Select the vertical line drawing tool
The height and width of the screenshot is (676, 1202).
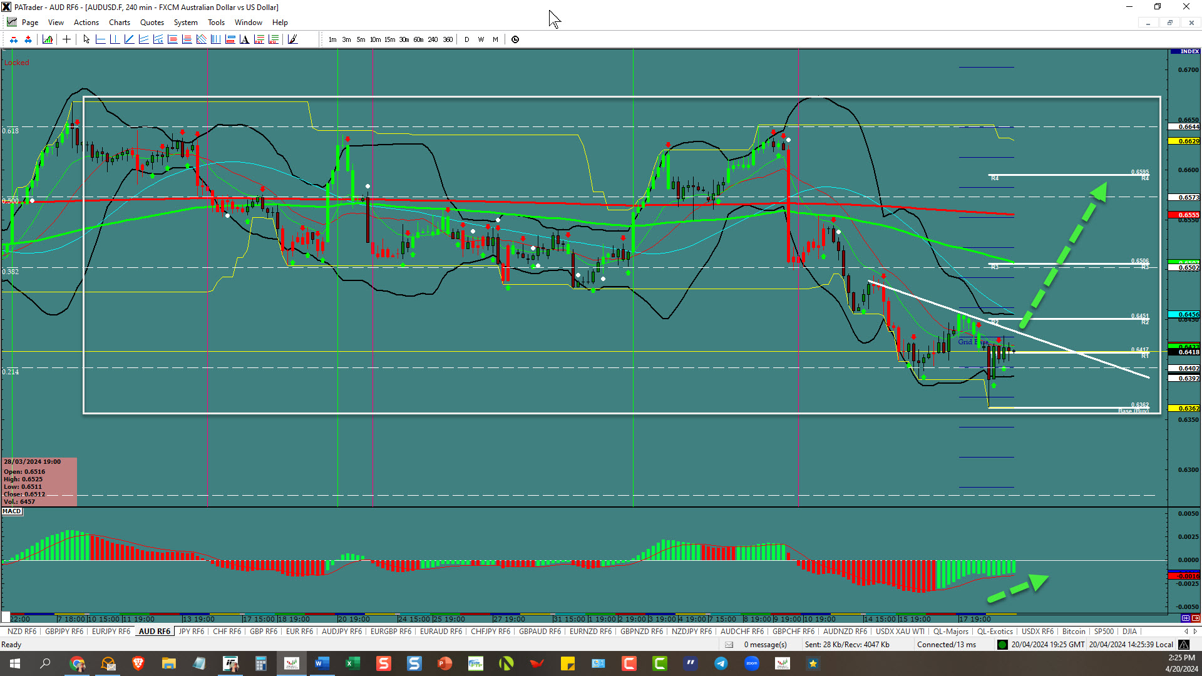(115, 39)
